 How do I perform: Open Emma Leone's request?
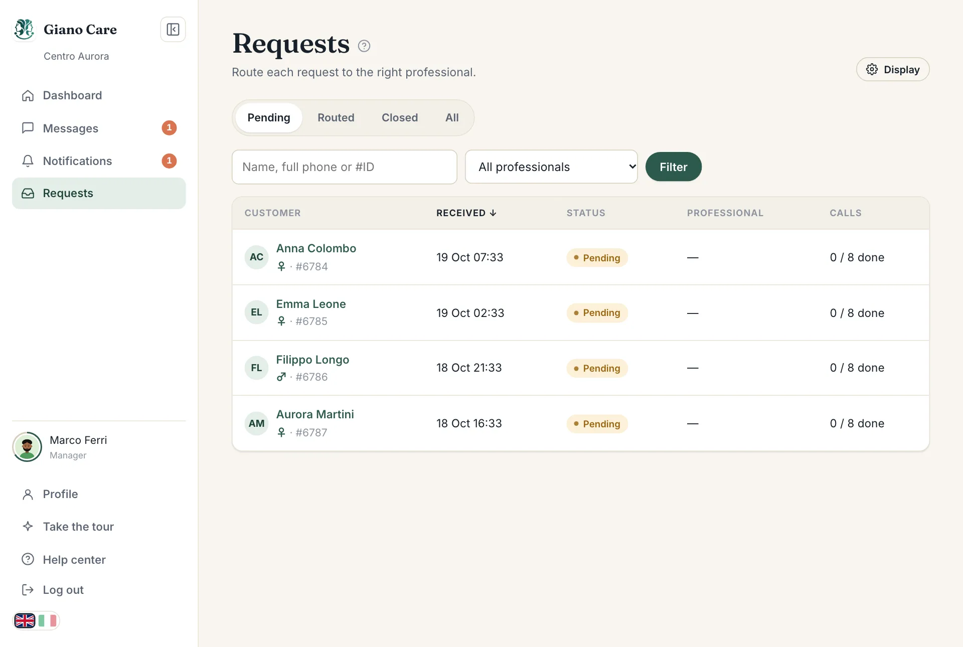pos(311,304)
